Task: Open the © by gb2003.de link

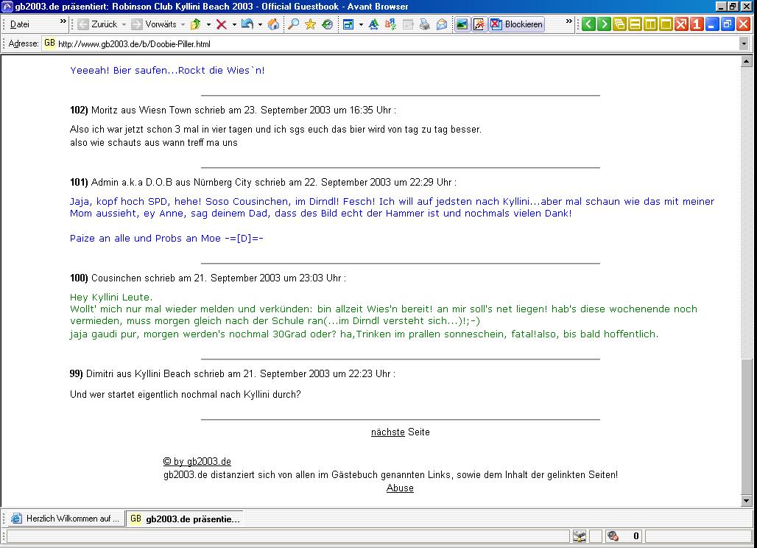Action: (197, 461)
